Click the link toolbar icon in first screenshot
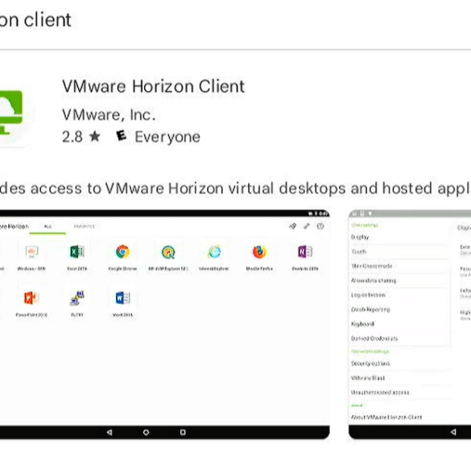This screenshot has width=471, height=471. point(307,226)
